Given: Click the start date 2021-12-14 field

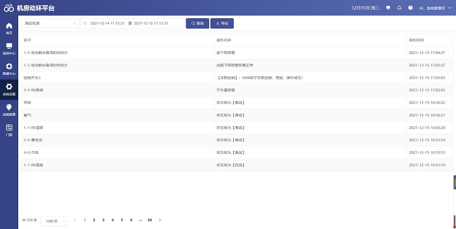Looking at the screenshot, I should tap(107, 23).
